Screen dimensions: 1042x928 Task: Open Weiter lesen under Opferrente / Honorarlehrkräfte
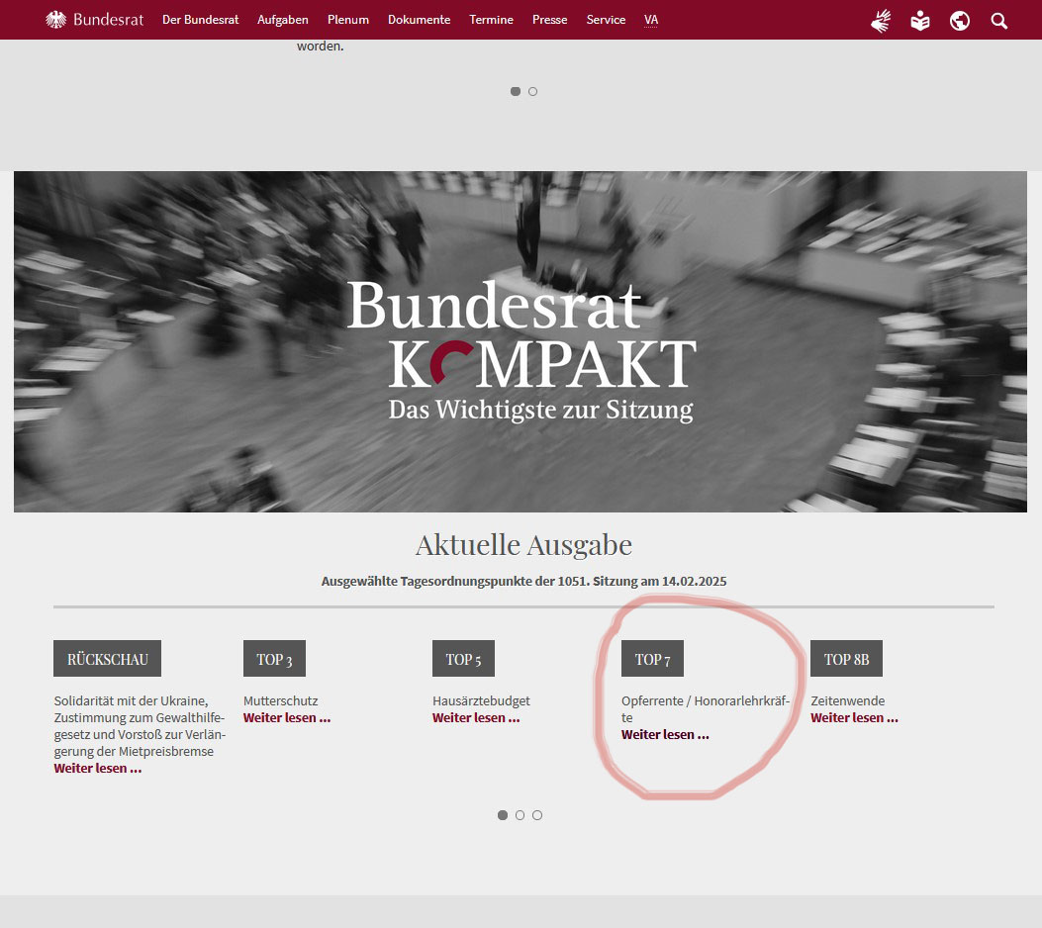[665, 735]
